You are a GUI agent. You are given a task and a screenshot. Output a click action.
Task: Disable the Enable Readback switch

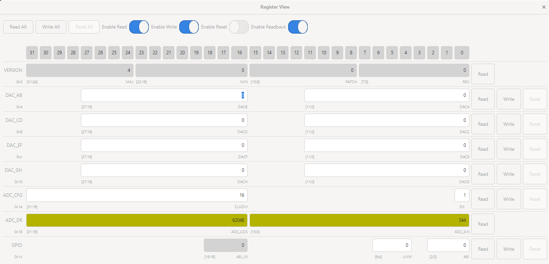[x=298, y=27]
